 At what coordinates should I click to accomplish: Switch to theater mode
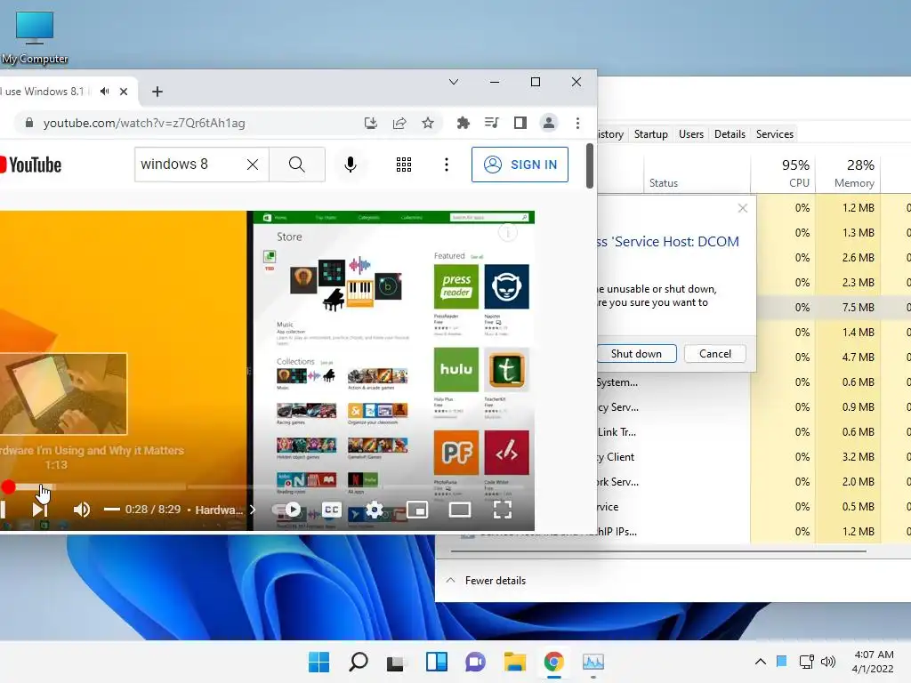click(x=460, y=510)
